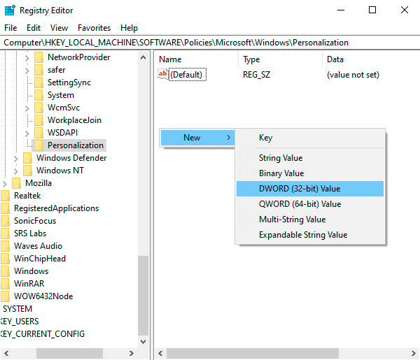The height and width of the screenshot is (360, 420).
Task: Click tree pane scroll right arrow
Action: [x=132, y=353]
